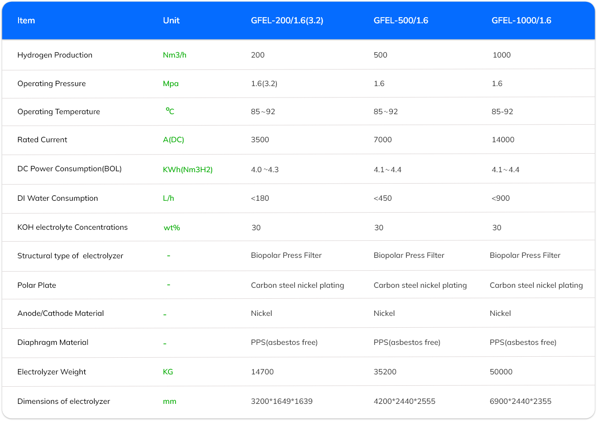
Task: Select the 6900*2440*2355 dimensions cell
Action: (521, 401)
